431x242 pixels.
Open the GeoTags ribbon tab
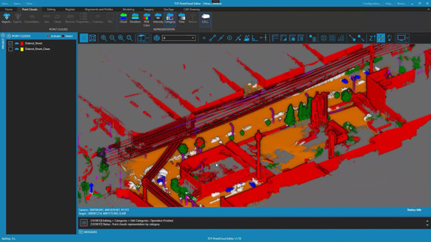[169, 9]
